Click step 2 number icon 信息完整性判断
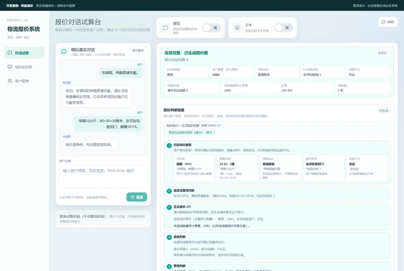This screenshot has width=404, height=271. (169, 191)
